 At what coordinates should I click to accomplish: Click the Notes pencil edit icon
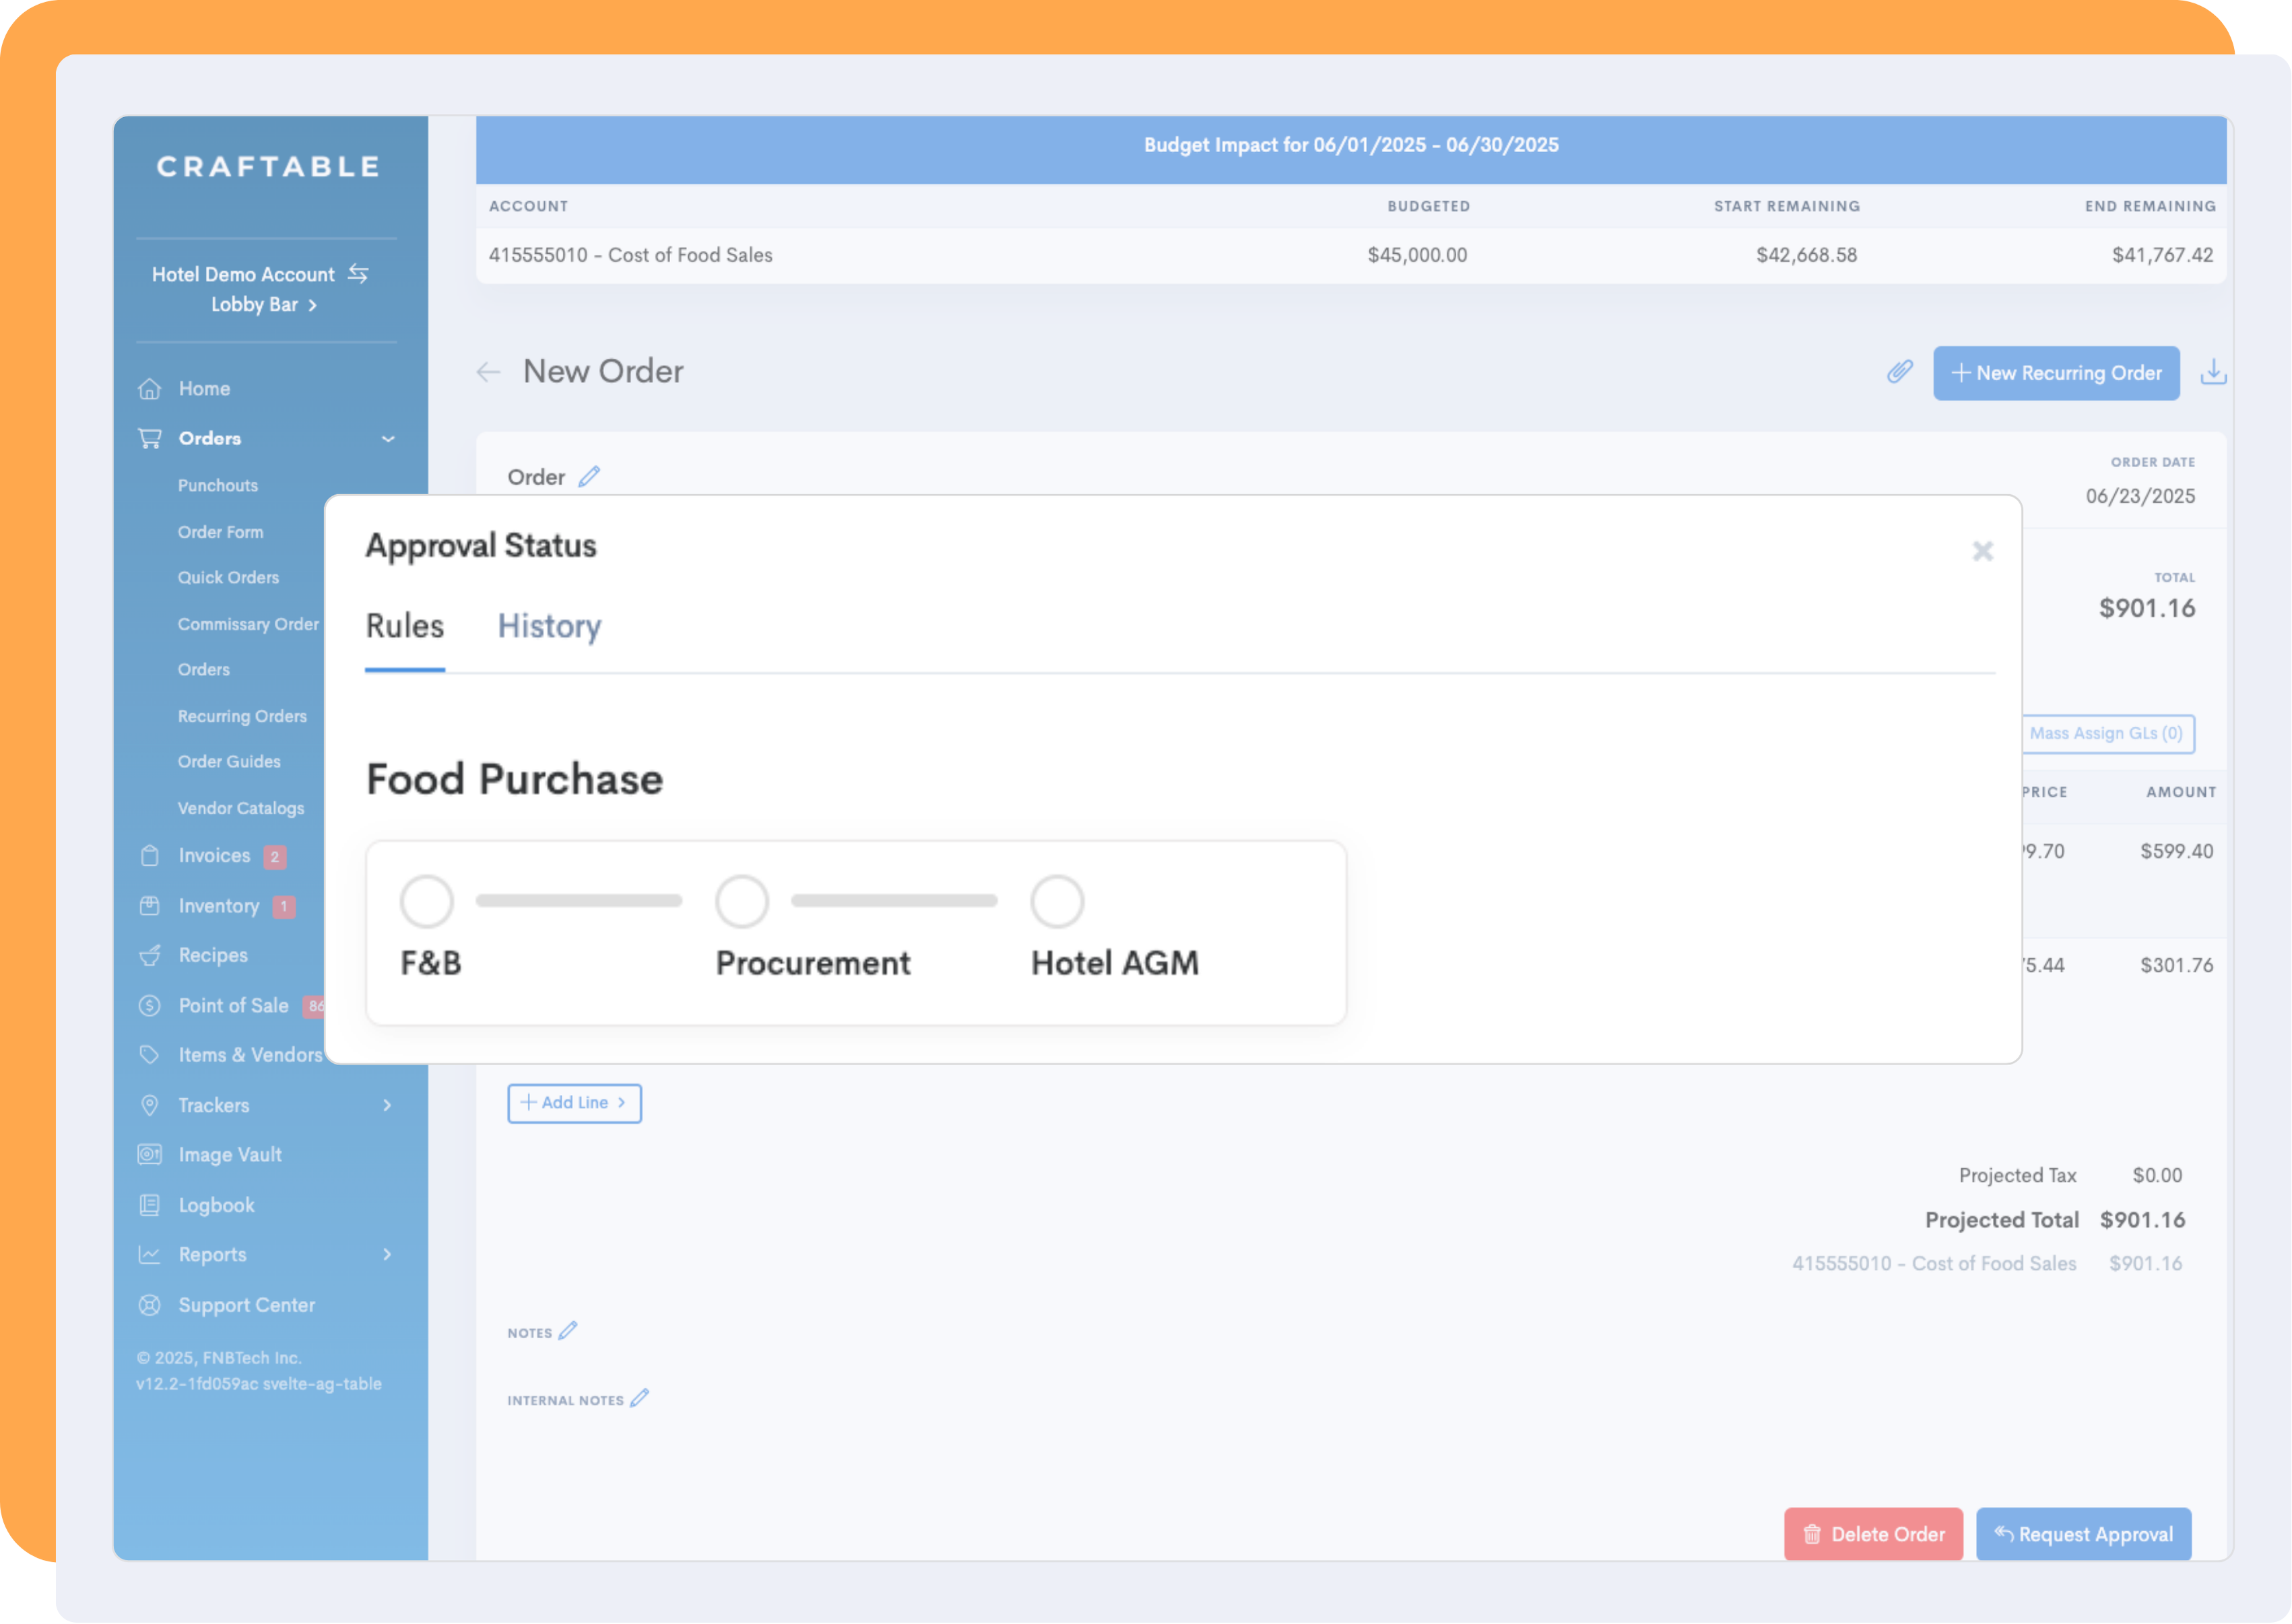click(568, 1331)
